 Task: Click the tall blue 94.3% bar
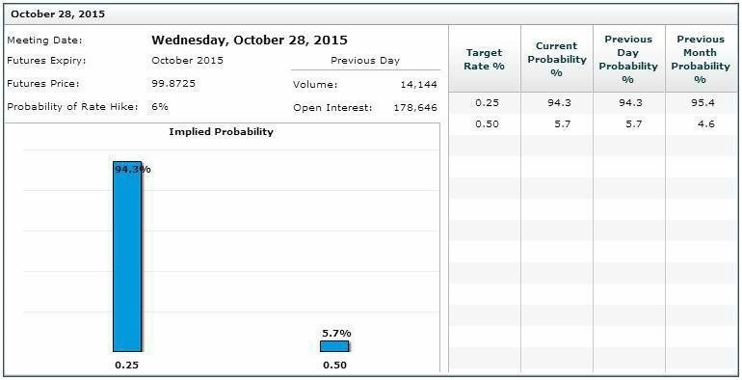coord(127,257)
